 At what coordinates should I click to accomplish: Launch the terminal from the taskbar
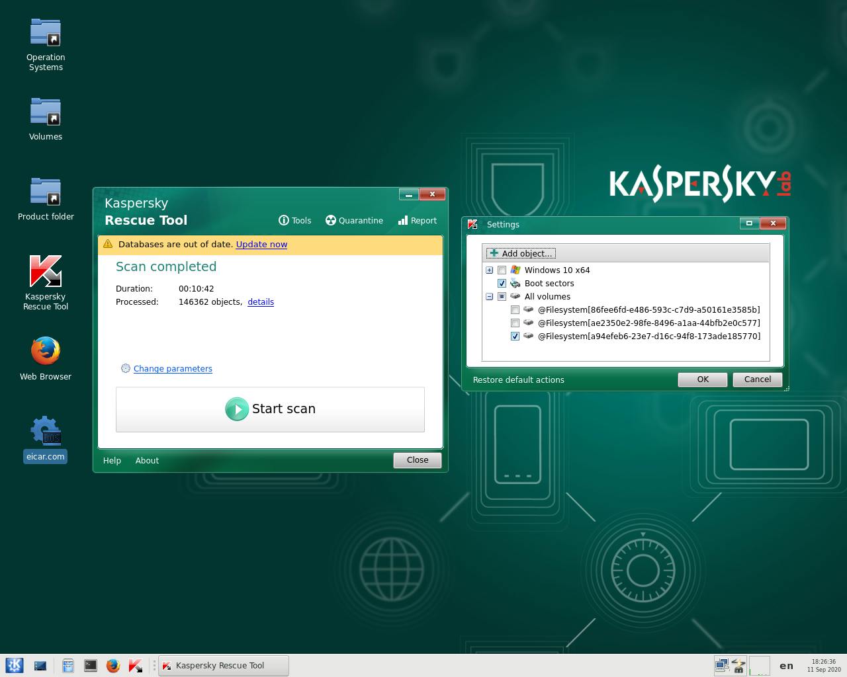(x=91, y=666)
